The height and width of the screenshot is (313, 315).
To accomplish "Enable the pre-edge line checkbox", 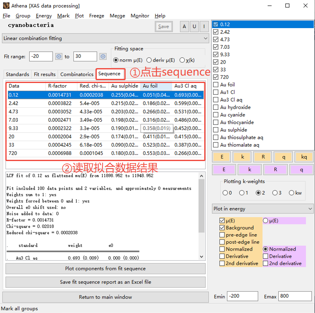I will point(222,235).
